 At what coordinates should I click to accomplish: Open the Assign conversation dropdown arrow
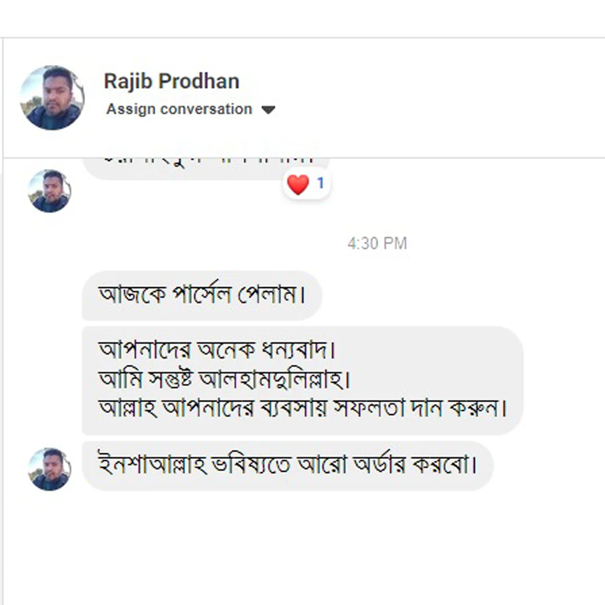point(268,110)
